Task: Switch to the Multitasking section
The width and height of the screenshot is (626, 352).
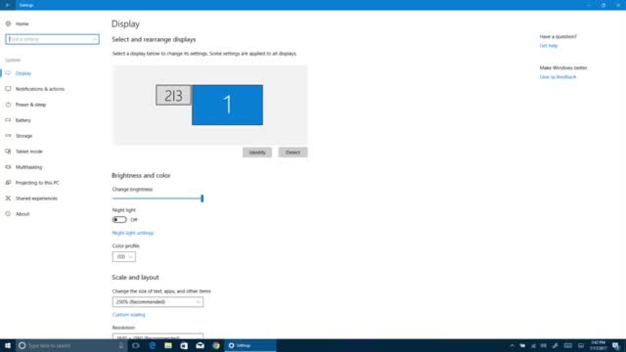Action: pyautogui.click(x=28, y=167)
